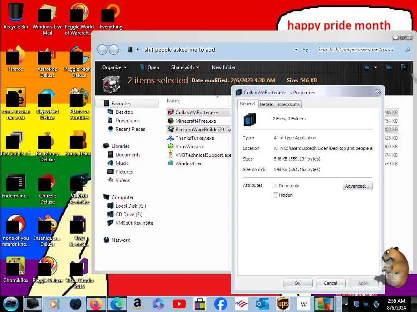The image size is (417, 312).
Task: Open the change view dropdown arrow
Action: (x=375, y=67)
